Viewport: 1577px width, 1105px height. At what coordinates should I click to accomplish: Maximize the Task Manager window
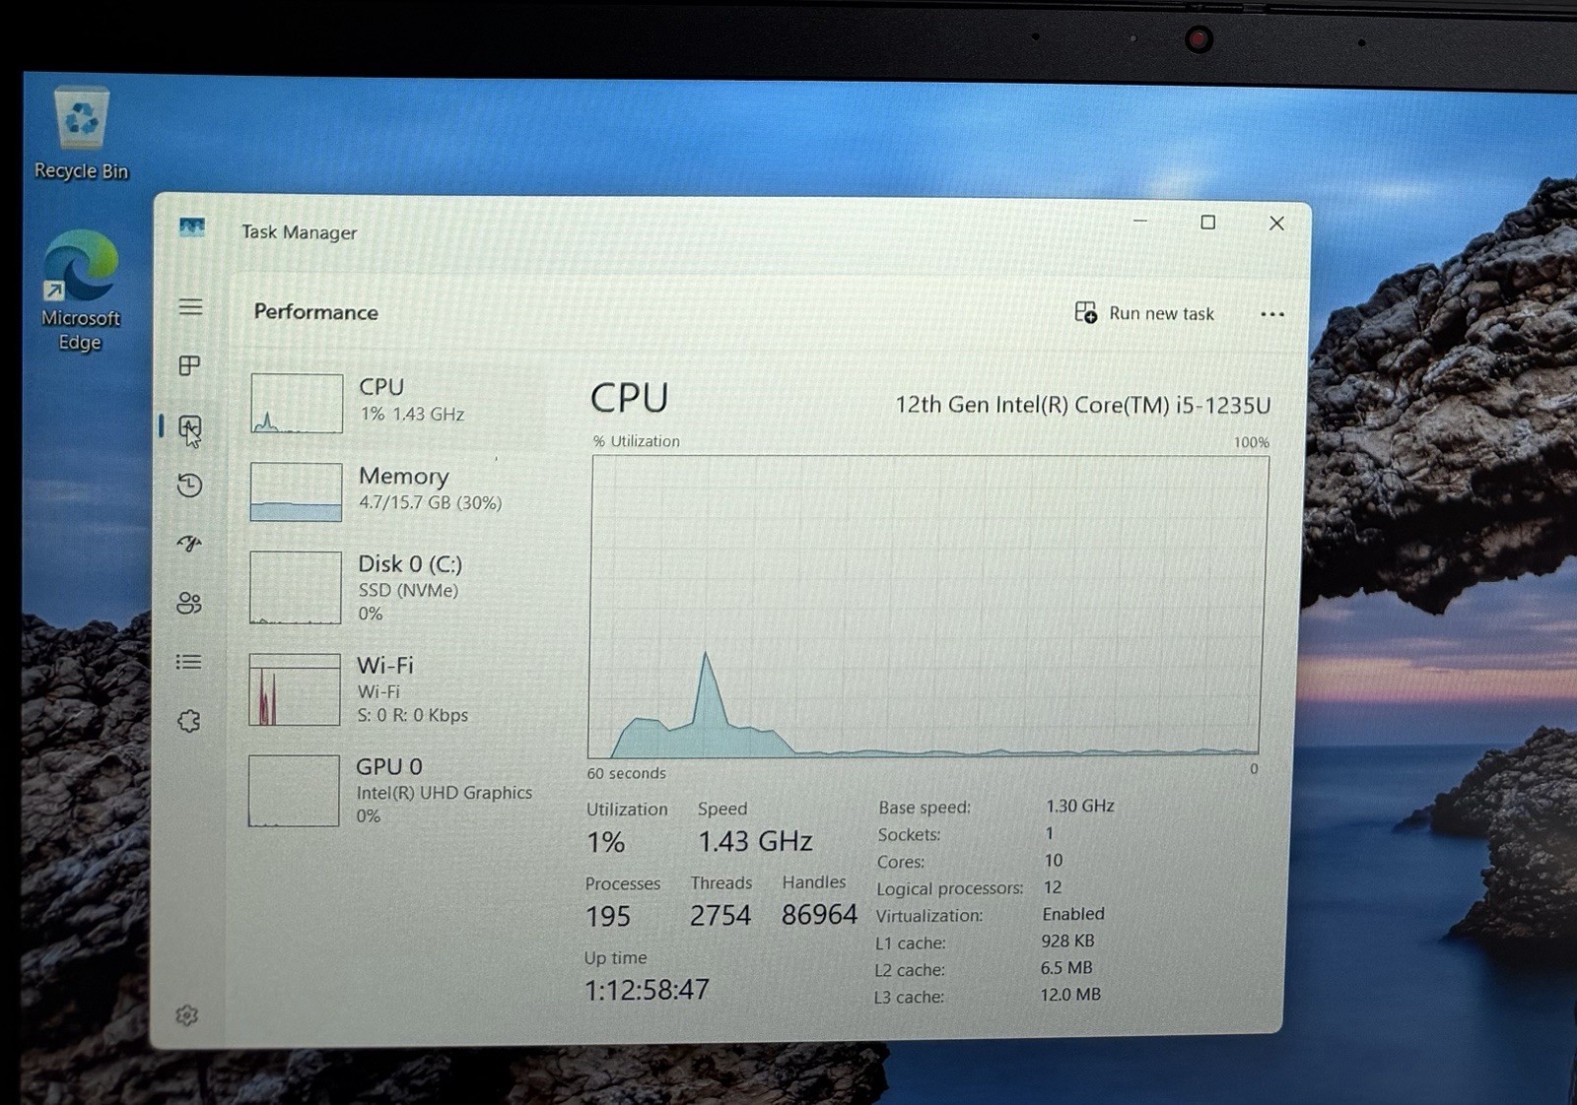click(x=1207, y=223)
